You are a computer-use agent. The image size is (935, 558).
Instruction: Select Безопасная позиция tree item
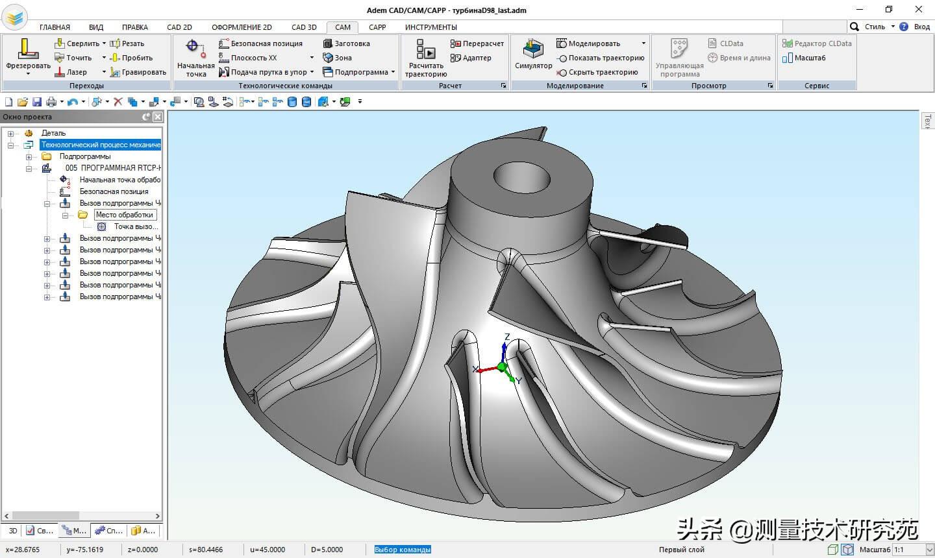114,191
